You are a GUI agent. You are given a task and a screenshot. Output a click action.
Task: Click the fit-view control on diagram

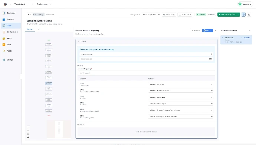coord(28,134)
